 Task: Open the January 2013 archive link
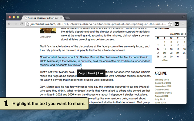click(x=162, y=80)
